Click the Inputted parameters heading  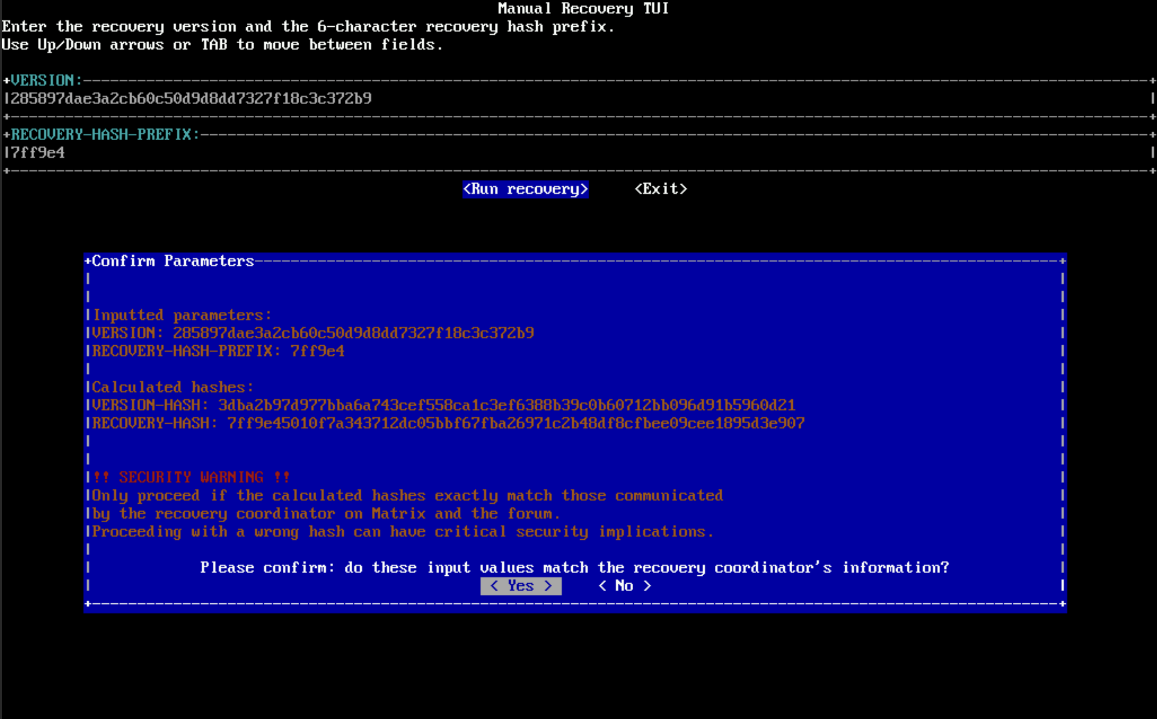click(182, 315)
